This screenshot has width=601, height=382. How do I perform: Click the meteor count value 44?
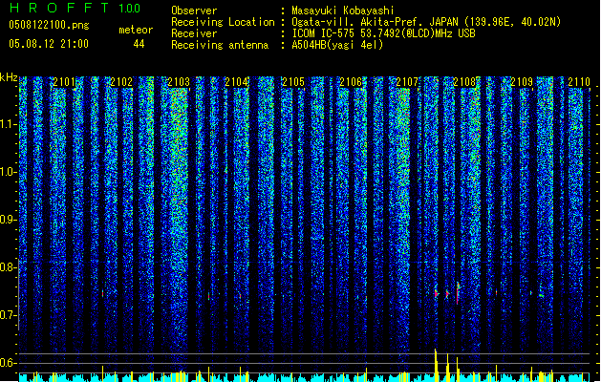(x=139, y=44)
